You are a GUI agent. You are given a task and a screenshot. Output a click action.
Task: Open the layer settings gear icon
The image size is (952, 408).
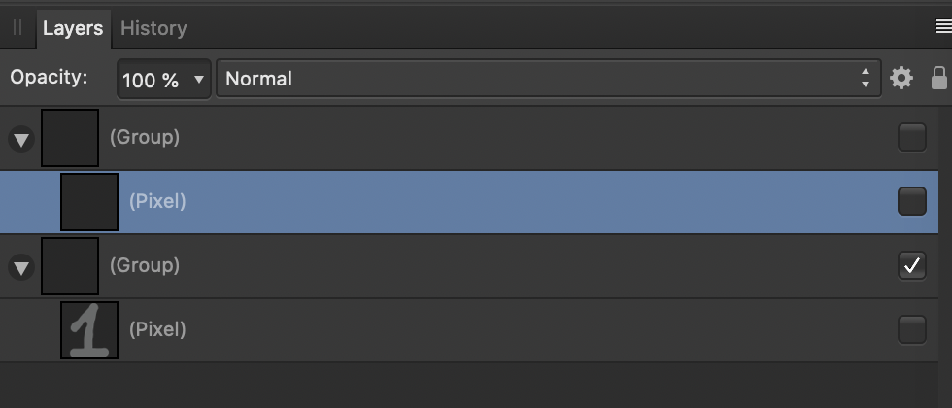901,79
